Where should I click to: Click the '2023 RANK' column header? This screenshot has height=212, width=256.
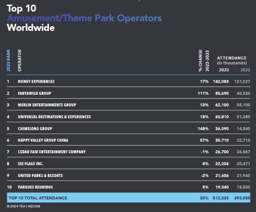(8, 60)
